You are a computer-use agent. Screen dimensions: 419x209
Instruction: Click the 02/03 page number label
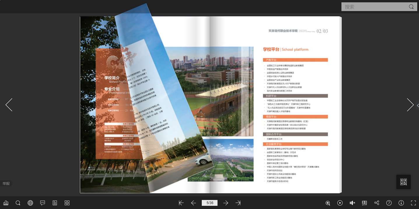322,31
